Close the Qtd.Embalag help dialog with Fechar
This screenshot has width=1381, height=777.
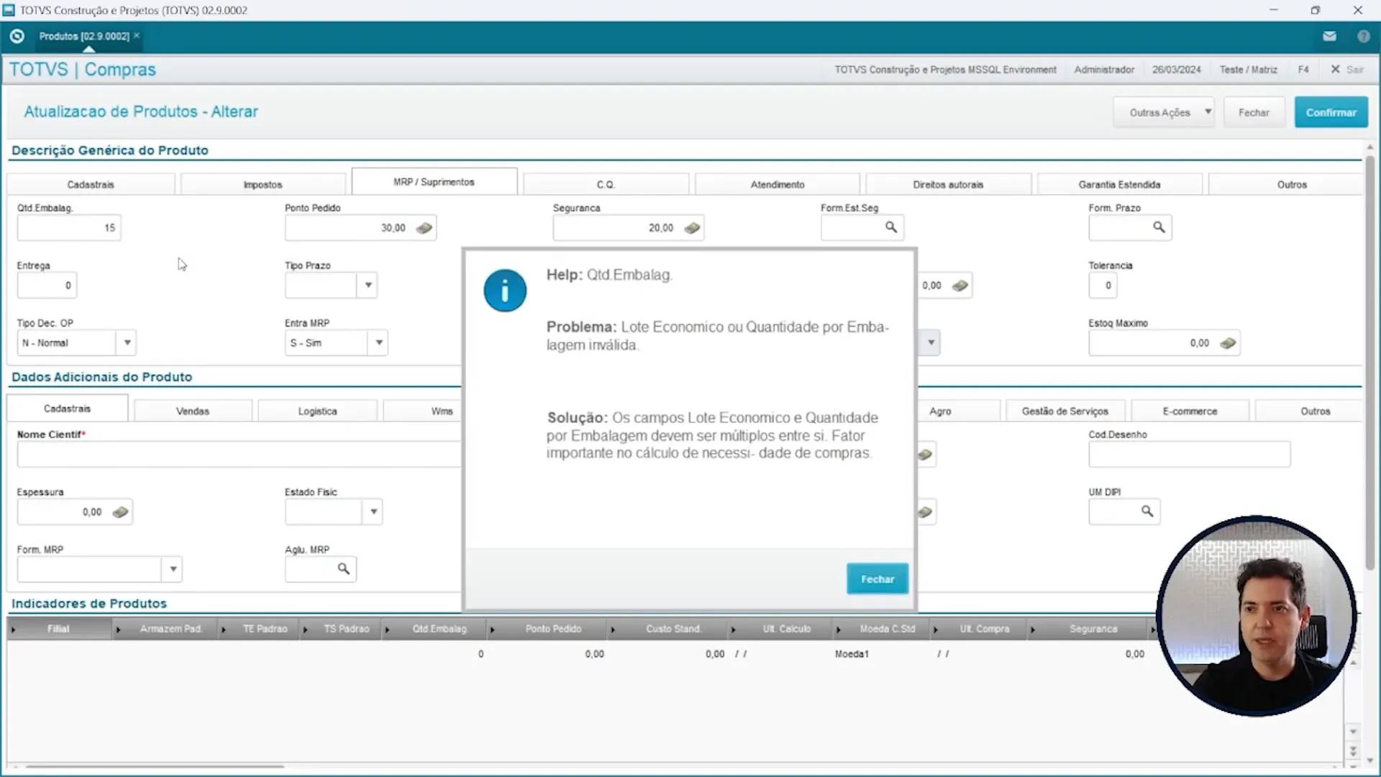[877, 578]
